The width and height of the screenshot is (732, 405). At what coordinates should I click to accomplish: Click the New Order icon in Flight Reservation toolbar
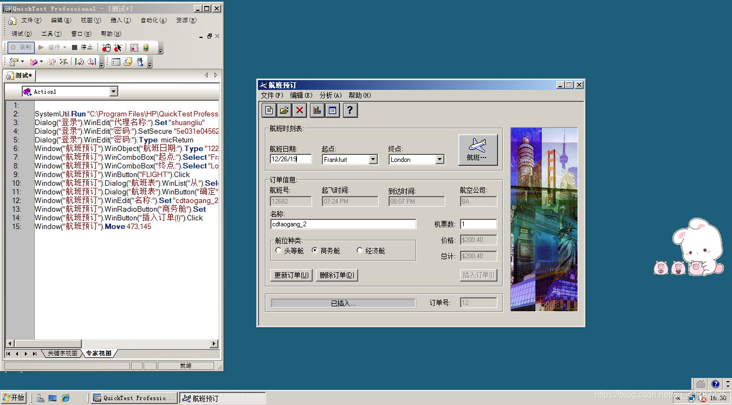coord(269,110)
